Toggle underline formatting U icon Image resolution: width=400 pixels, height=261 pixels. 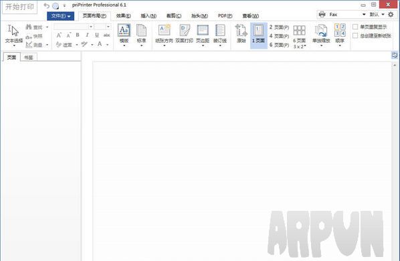97,35
